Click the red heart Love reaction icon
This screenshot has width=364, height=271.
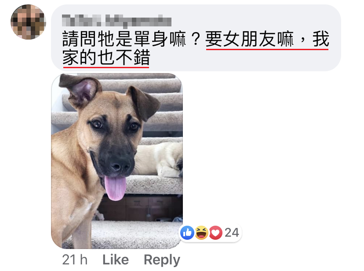[x=216, y=232]
